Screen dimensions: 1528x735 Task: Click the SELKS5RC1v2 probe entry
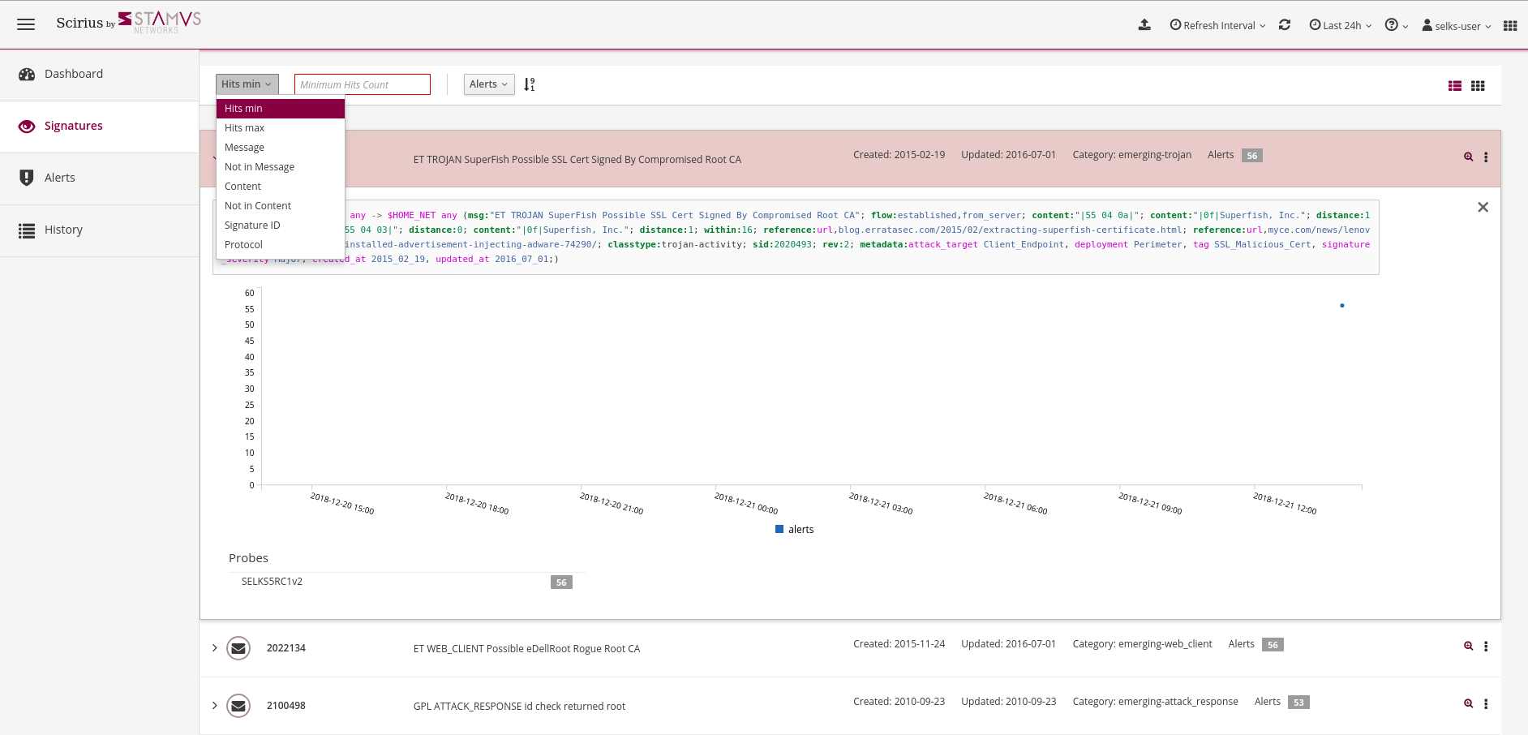point(272,582)
